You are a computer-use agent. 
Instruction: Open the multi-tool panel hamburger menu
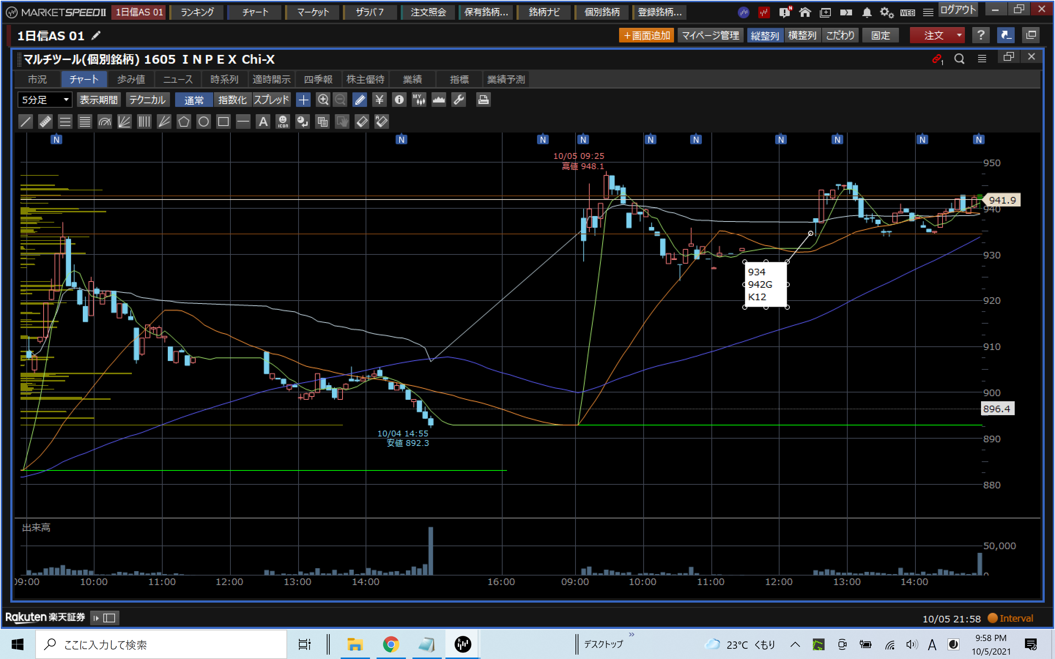coord(982,59)
